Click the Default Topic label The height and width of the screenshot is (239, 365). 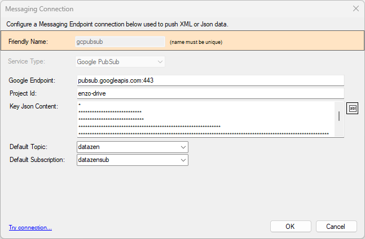28,147
